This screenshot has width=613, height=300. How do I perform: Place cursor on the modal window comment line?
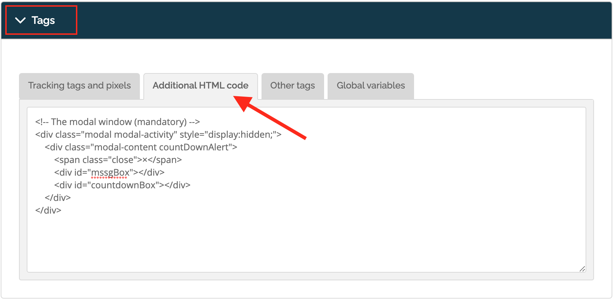[117, 122]
